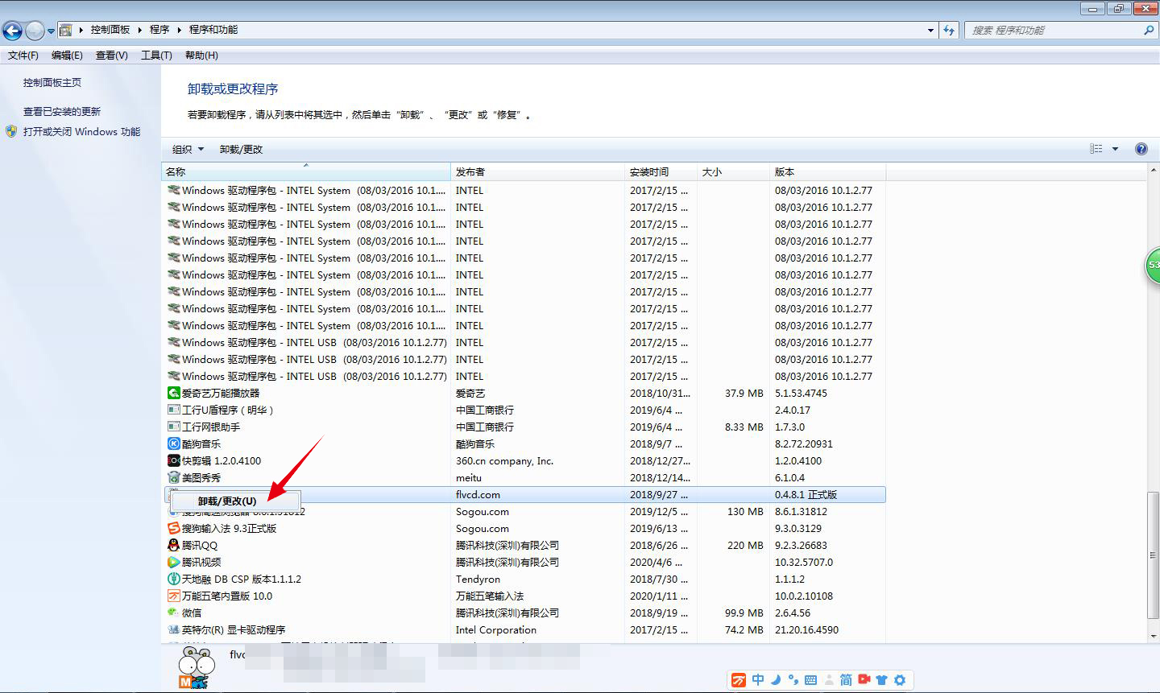The width and height of the screenshot is (1160, 693).
Task: Sort by the 发布者 column header
Action: click(538, 171)
